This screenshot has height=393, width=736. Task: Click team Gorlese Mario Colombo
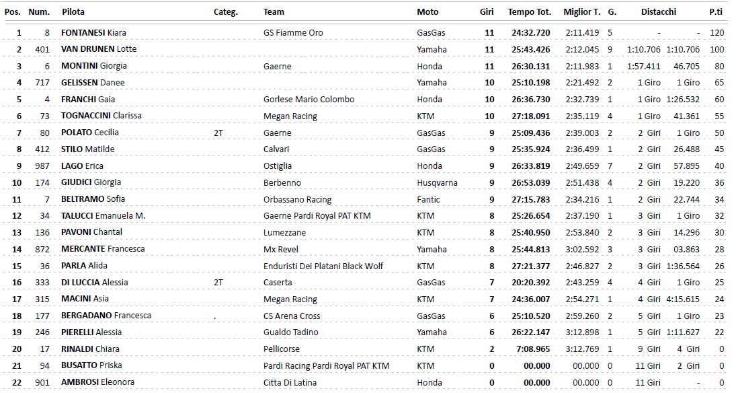point(309,99)
